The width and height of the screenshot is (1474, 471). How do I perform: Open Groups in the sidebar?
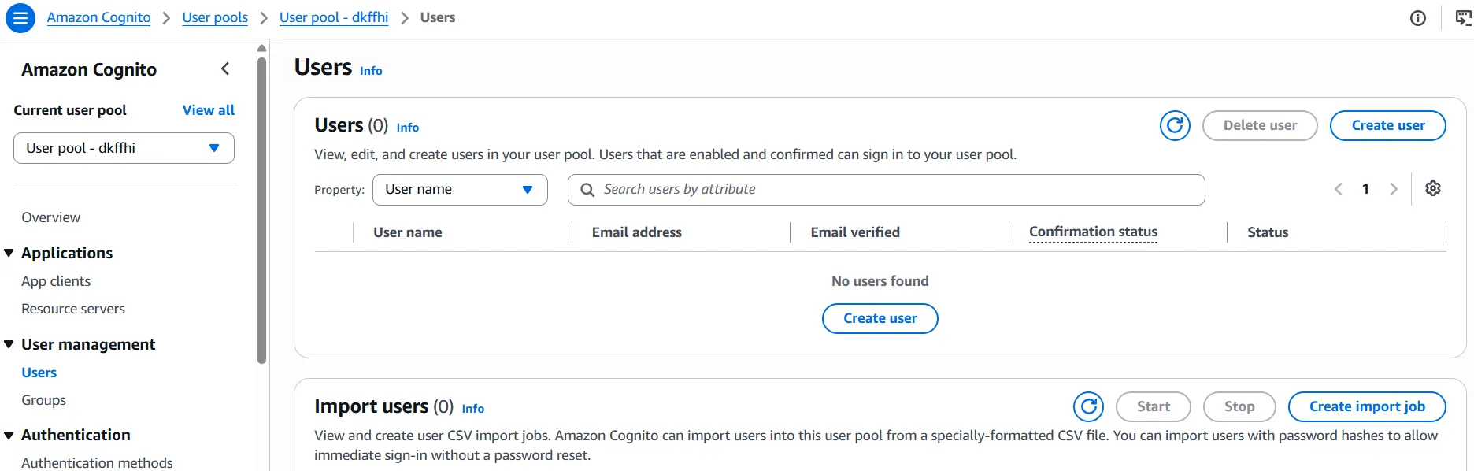pyautogui.click(x=44, y=400)
